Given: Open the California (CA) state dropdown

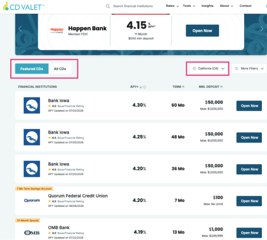Looking at the screenshot, I should 208,68.
